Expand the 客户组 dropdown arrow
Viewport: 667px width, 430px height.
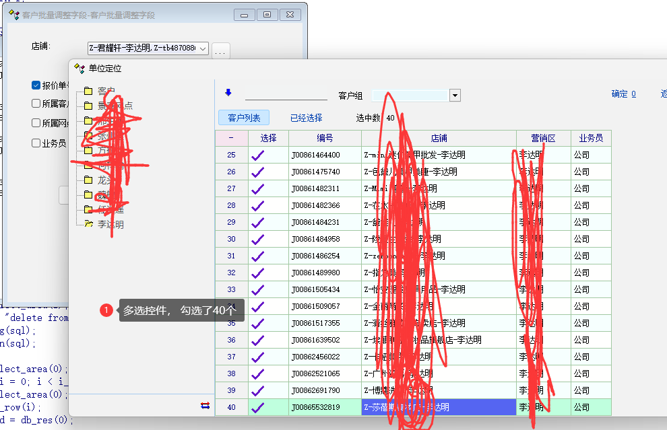click(x=455, y=96)
